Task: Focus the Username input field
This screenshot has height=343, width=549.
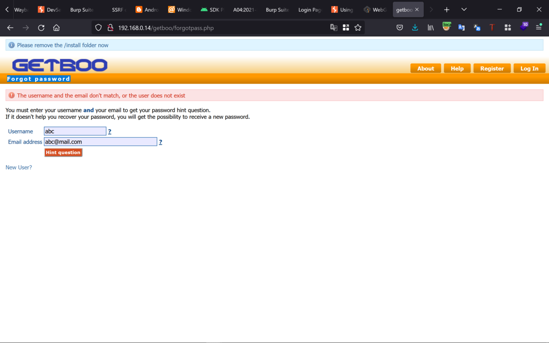Action: coord(75,132)
